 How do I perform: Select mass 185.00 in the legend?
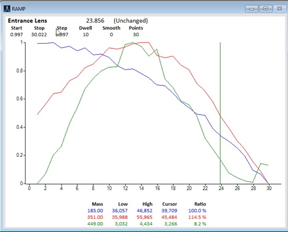95,210
